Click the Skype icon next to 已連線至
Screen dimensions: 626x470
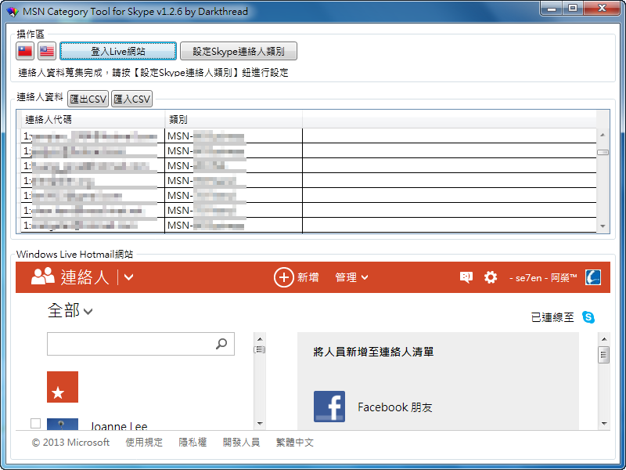coord(588,317)
